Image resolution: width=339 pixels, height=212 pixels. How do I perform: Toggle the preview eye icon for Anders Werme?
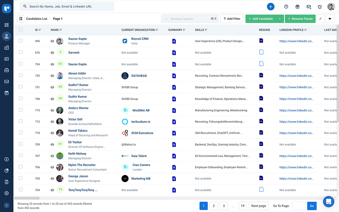(52, 110)
